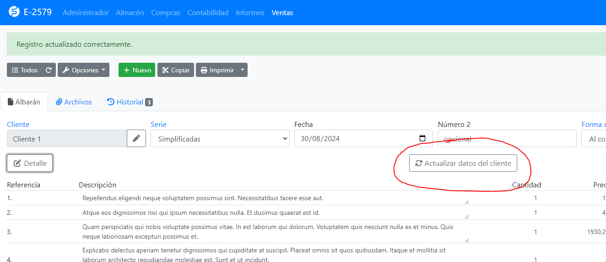606x262 pixels.
Task: Click the Número 2 input field
Action: (507, 138)
